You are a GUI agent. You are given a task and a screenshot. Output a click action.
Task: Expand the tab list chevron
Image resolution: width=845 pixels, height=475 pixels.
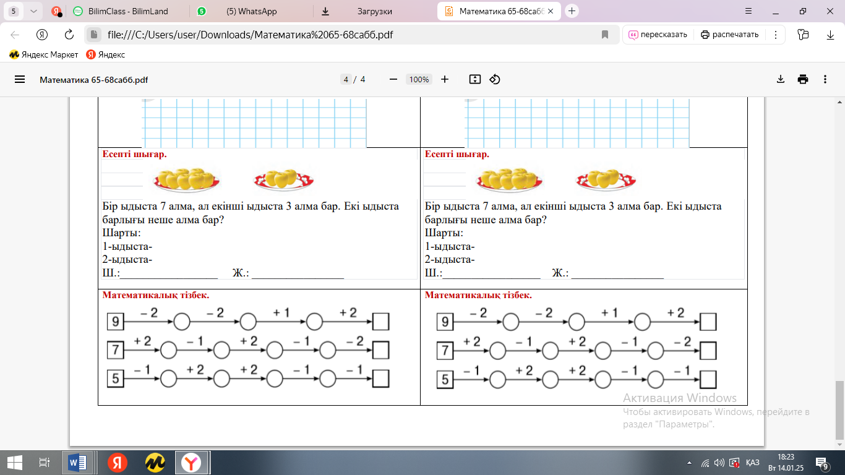coord(34,11)
